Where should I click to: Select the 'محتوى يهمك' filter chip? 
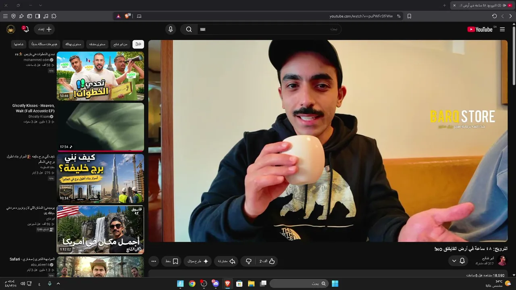73,44
